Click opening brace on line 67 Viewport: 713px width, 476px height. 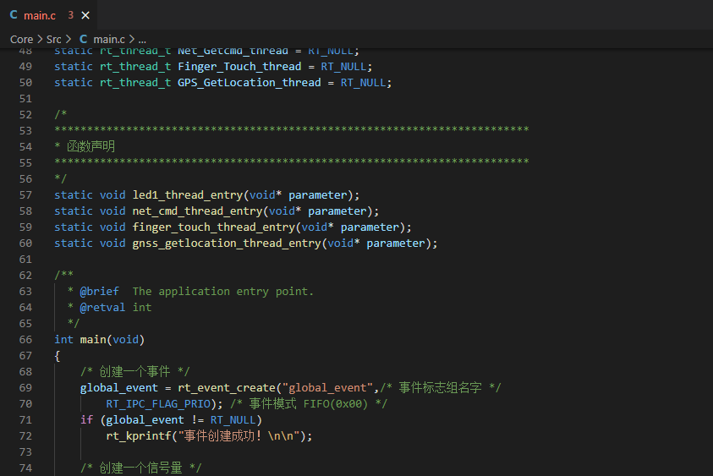click(58, 356)
